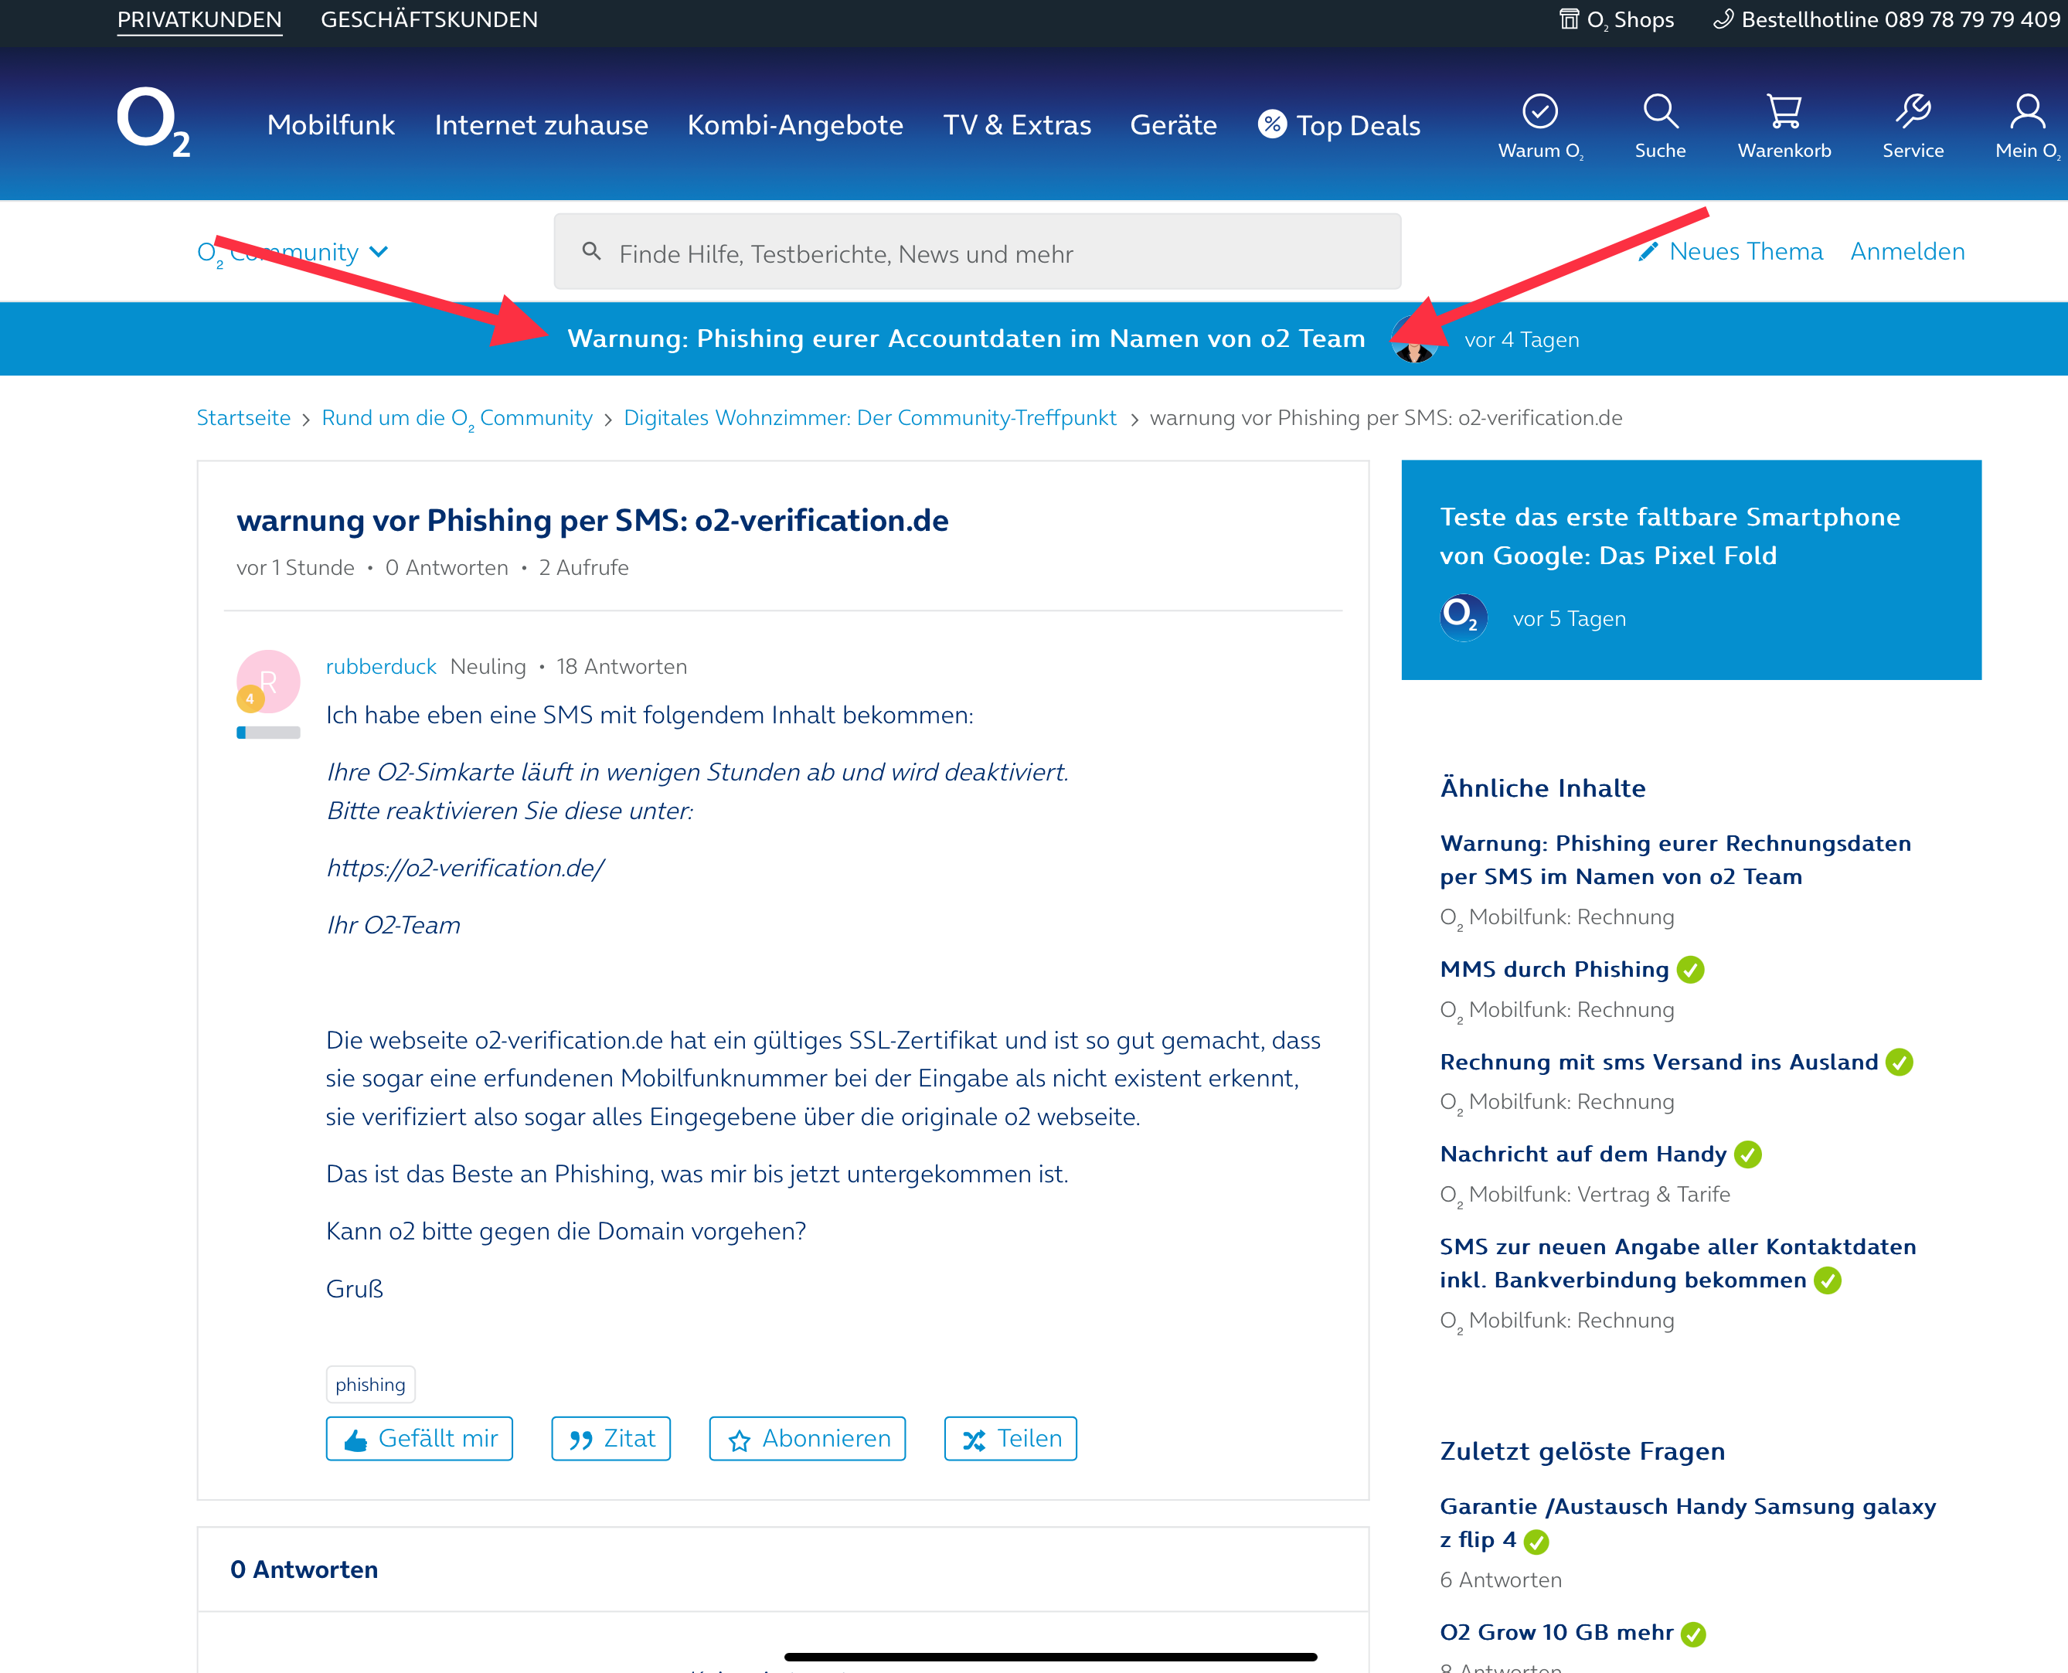Open MMS durch Phishing topic
The height and width of the screenshot is (1673, 2068).
click(1553, 970)
